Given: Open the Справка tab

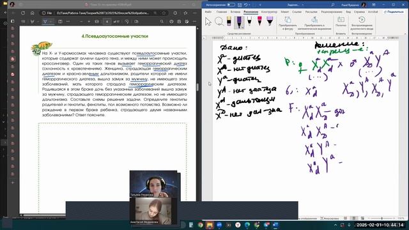Looking at the screenshot, I should (x=359, y=12).
